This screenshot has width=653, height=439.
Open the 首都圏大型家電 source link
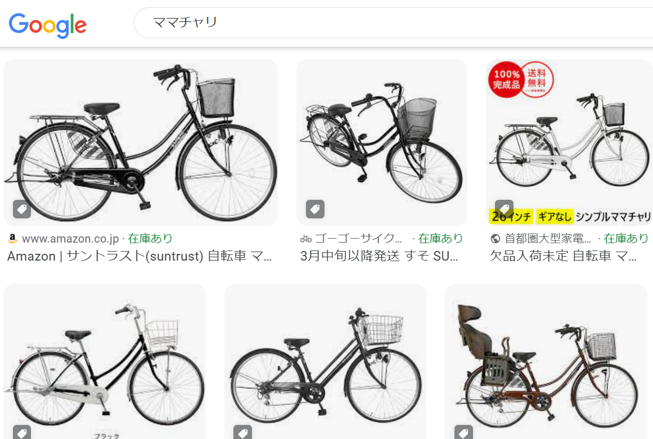coord(548,239)
